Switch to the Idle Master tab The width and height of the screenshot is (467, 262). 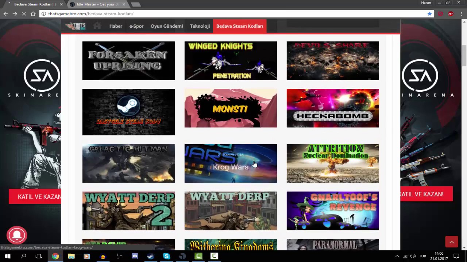[x=97, y=4]
